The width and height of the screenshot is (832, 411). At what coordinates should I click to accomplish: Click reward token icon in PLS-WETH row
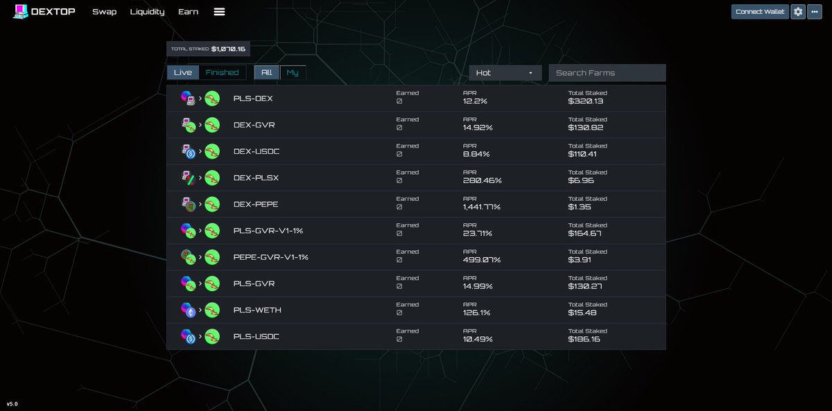click(x=212, y=310)
